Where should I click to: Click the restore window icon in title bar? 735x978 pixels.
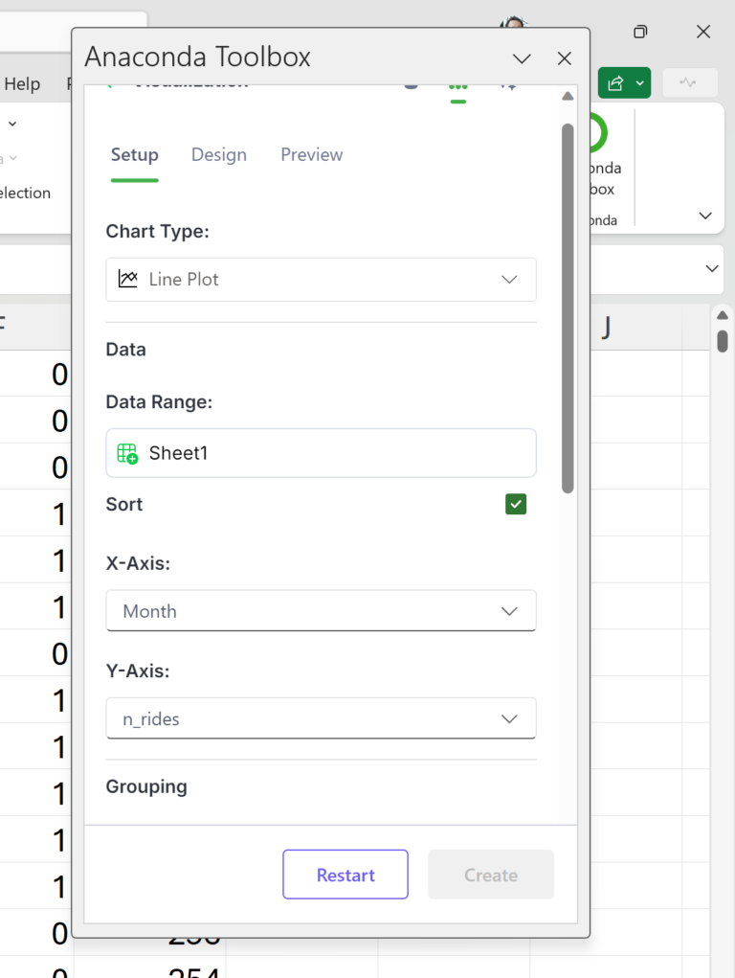[x=640, y=32]
